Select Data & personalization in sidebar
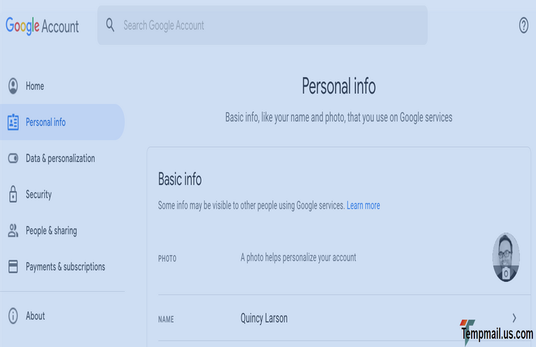 coord(60,159)
